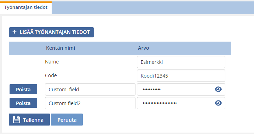Image resolution: width=254 pixels, height=134 pixels.
Task: Show the masked value for Custom field2
Action: [218, 103]
